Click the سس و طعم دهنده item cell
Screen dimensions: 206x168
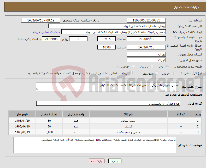128,132
